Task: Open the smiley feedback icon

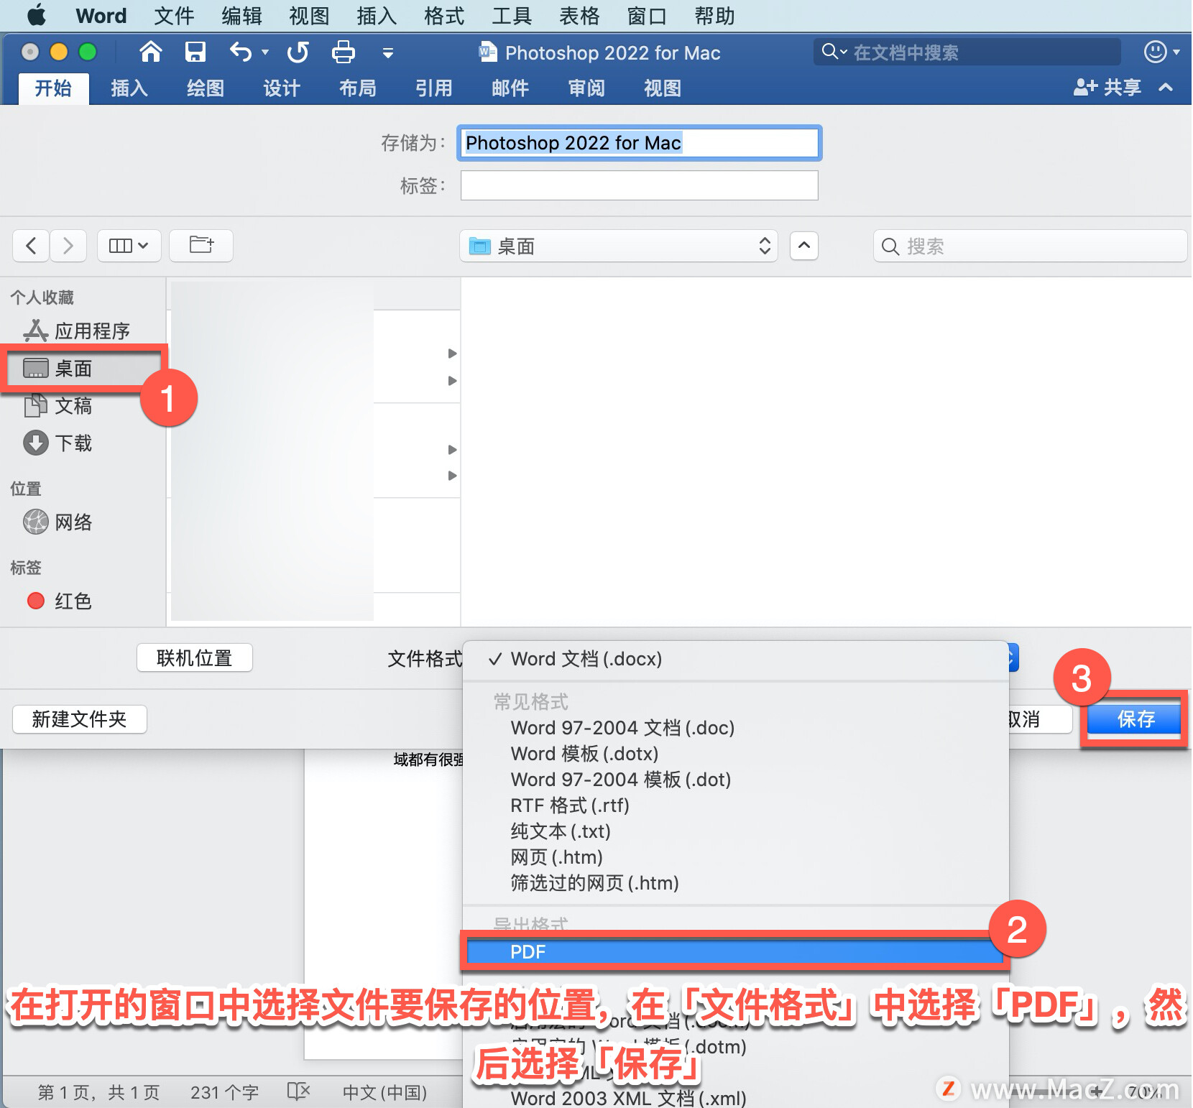Action: (1155, 52)
